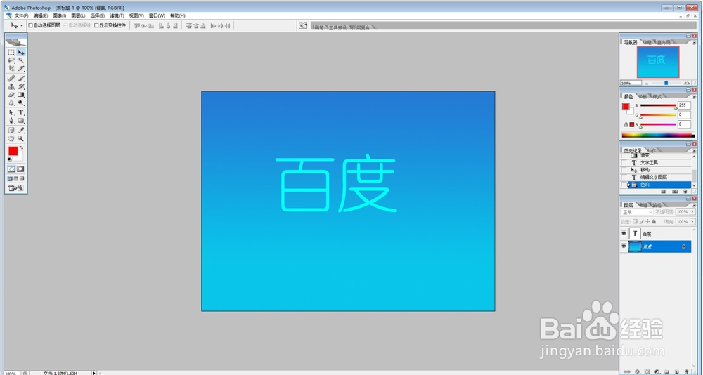Open the Navigator panel flyout menu
This screenshot has width=703, height=375.
click(694, 42)
